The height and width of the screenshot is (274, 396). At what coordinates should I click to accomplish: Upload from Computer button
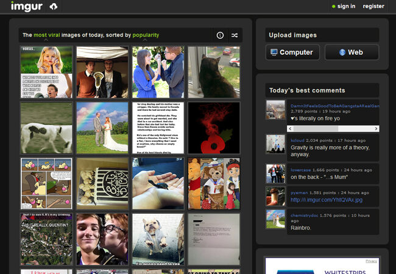pos(292,52)
